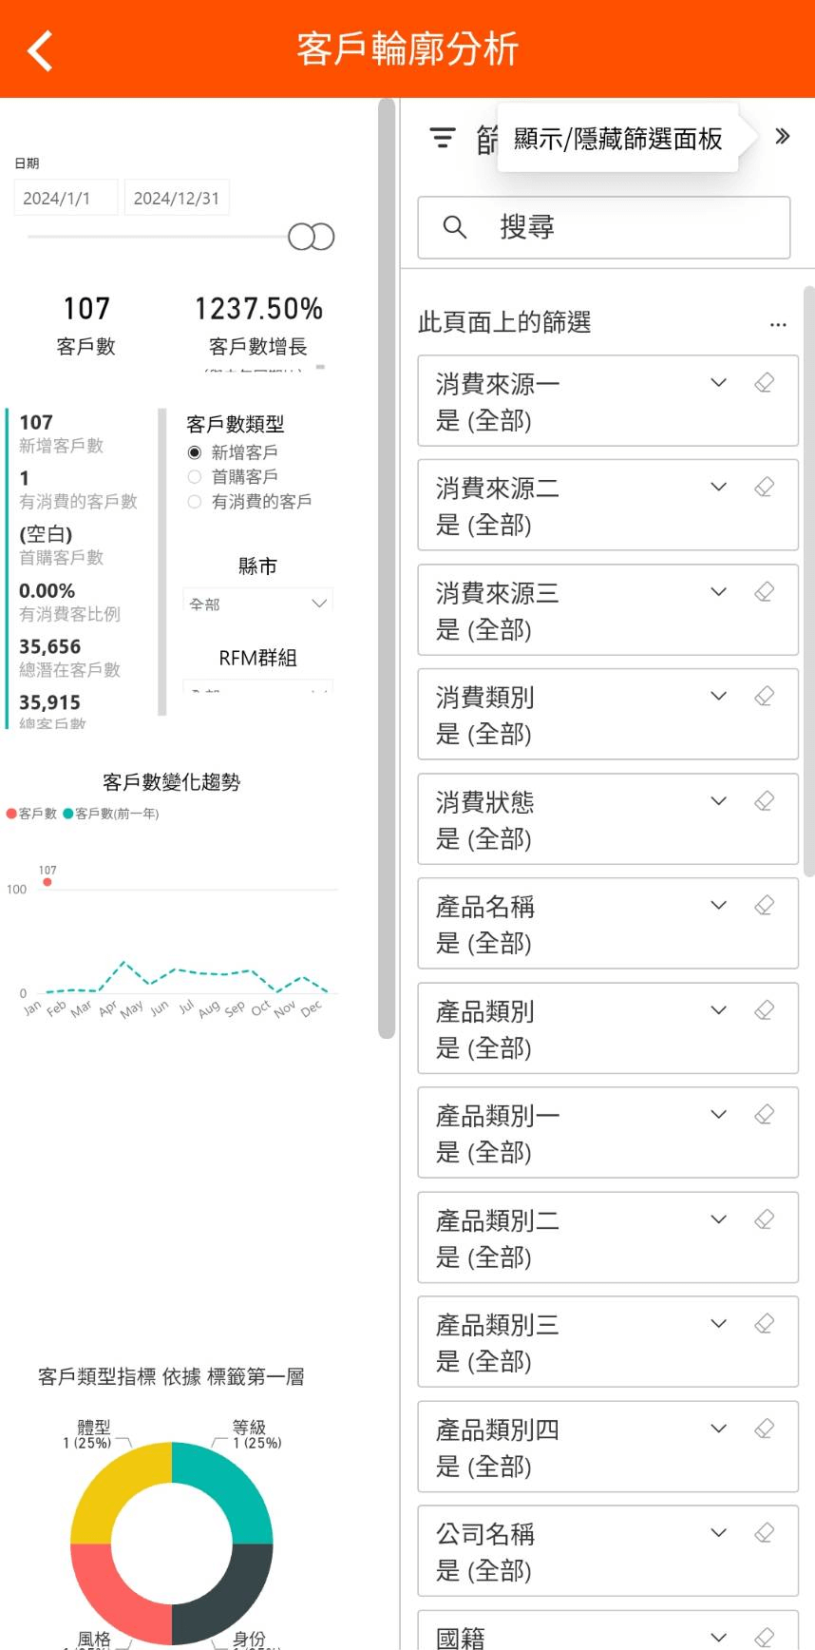This screenshot has height=1650, width=815.
Task: Open the RFM群組 dropdown
Action: (x=257, y=685)
